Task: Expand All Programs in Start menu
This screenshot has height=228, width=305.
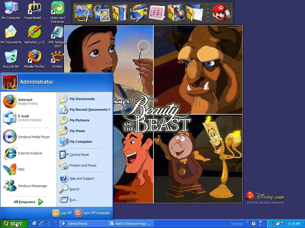Action: pos(28,202)
